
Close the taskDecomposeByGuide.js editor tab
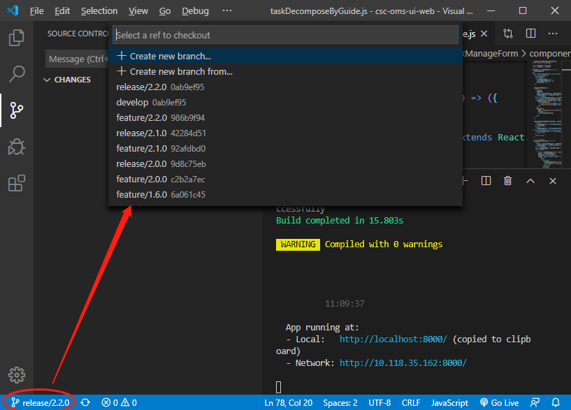pos(484,34)
